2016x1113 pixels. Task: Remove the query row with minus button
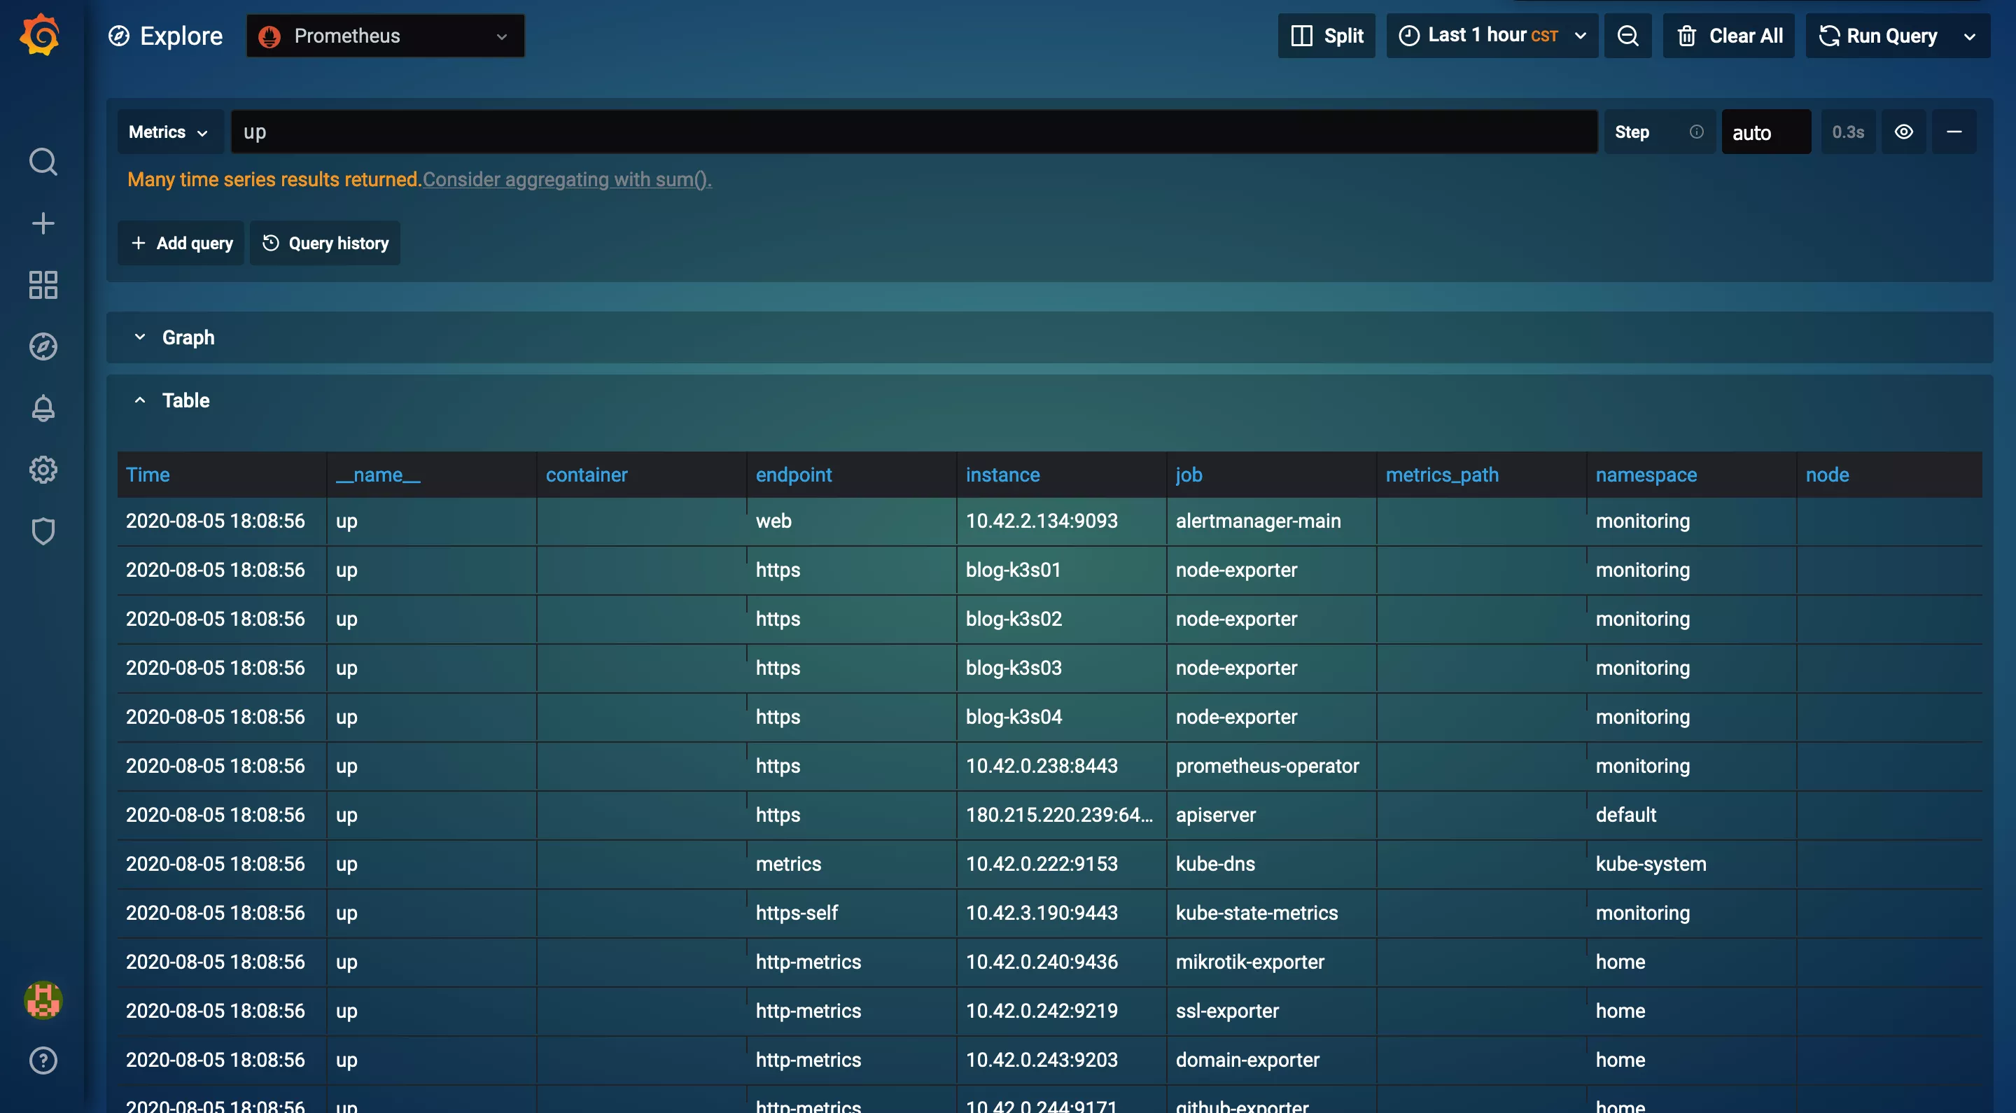pos(1954,132)
